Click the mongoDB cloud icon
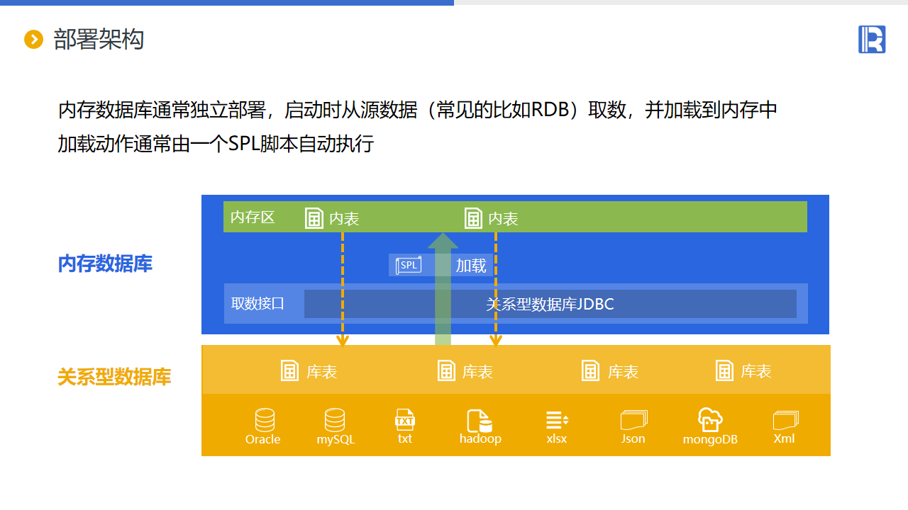Image resolution: width=908 pixels, height=510 pixels. (710, 420)
